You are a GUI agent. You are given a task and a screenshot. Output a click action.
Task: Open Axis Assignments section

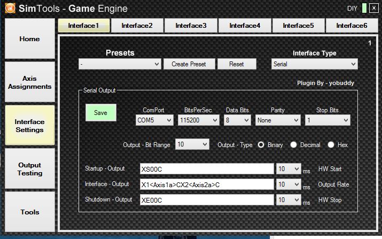pos(30,82)
